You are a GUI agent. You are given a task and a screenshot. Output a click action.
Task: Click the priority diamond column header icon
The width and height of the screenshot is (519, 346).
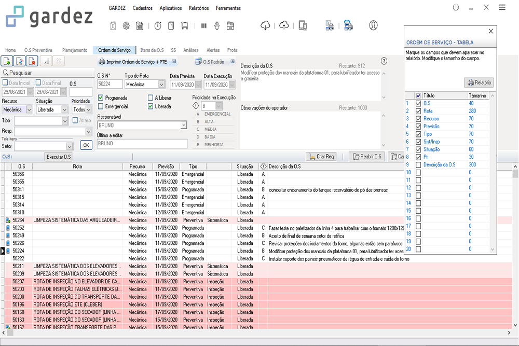(264, 167)
